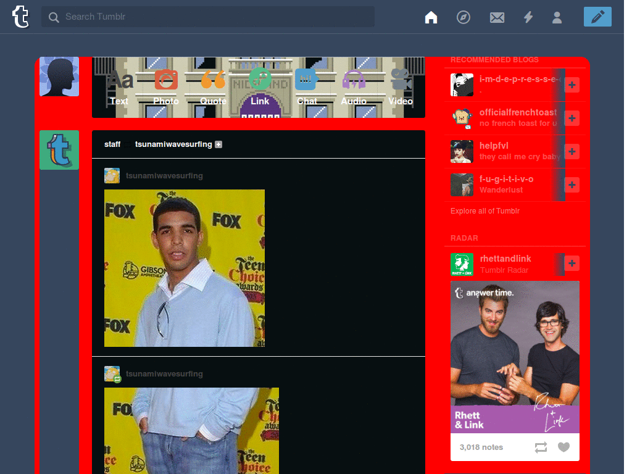This screenshot has height=474, width=632.
Task: Create a new Photo post
Action: [166, 88]
